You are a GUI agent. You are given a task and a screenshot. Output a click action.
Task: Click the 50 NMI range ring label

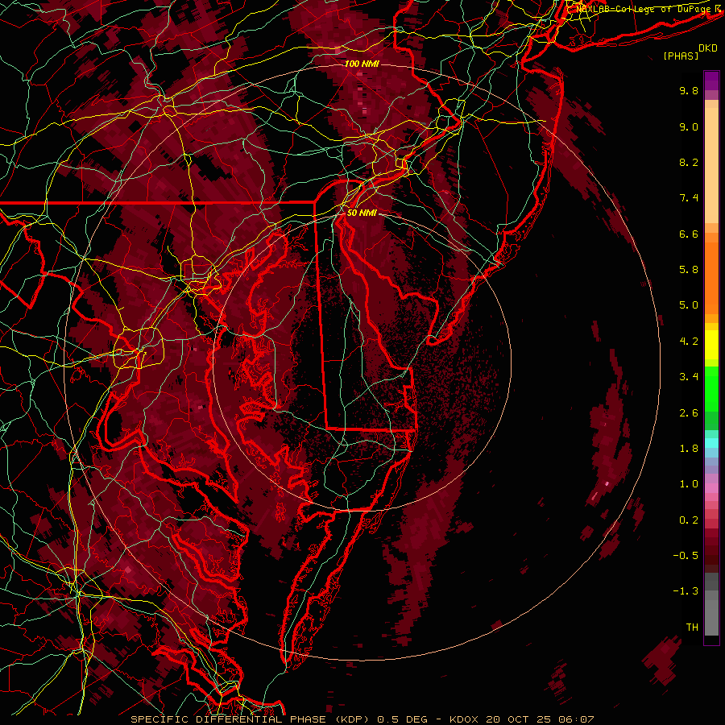click(x=362, y=213)
